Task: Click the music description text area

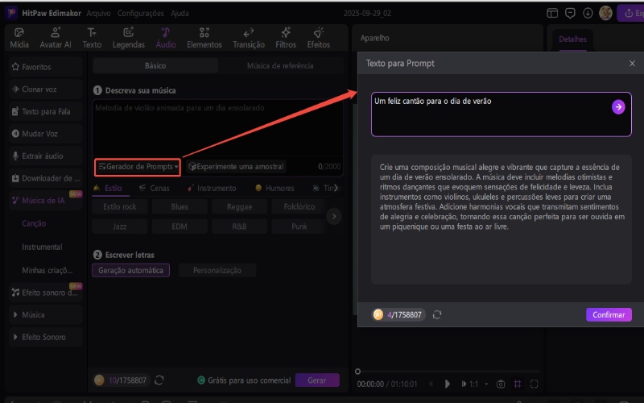Action: pyautogui.click(x=217, y=127)
